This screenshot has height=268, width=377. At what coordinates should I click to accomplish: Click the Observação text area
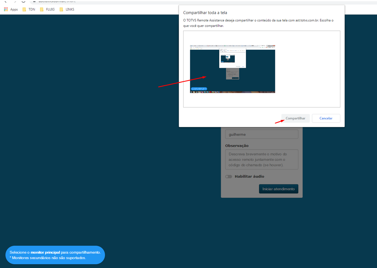pyautogui.click(x=262, y=159)
